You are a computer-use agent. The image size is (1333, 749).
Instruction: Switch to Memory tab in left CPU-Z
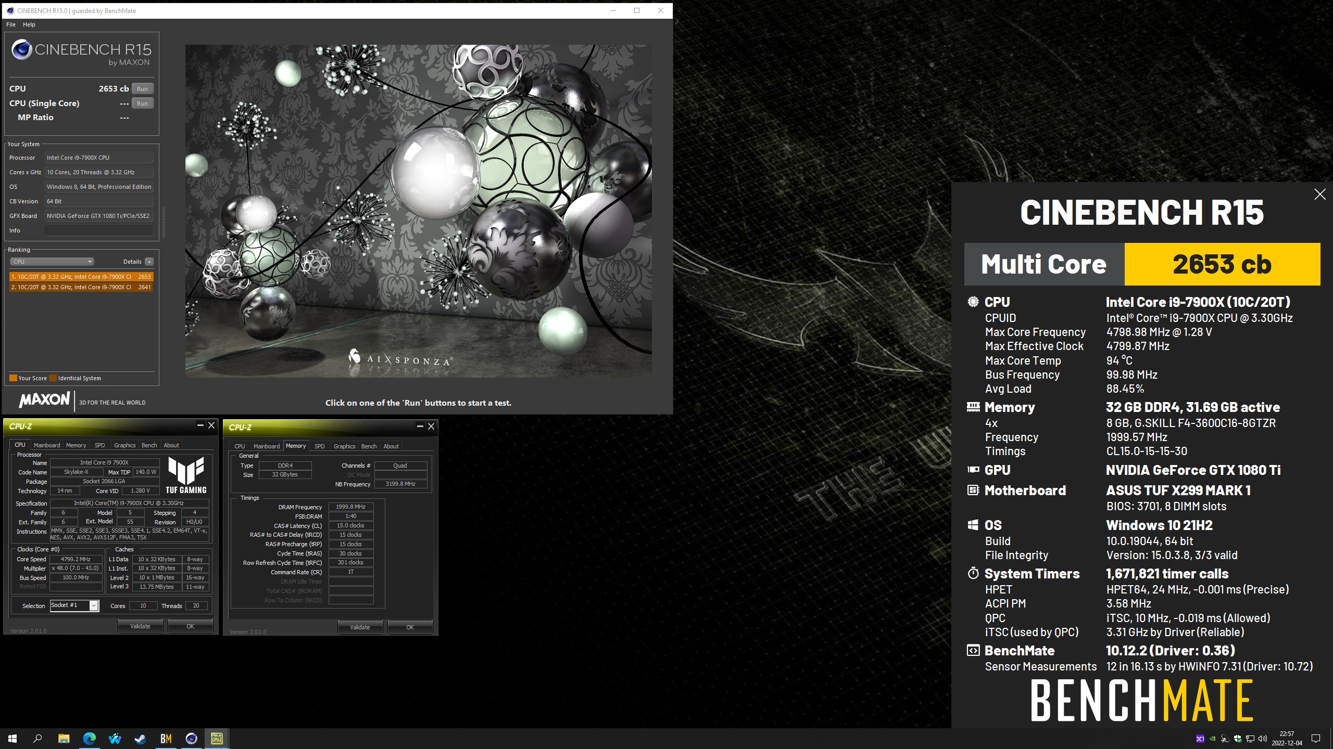click(x=76, y=445)
